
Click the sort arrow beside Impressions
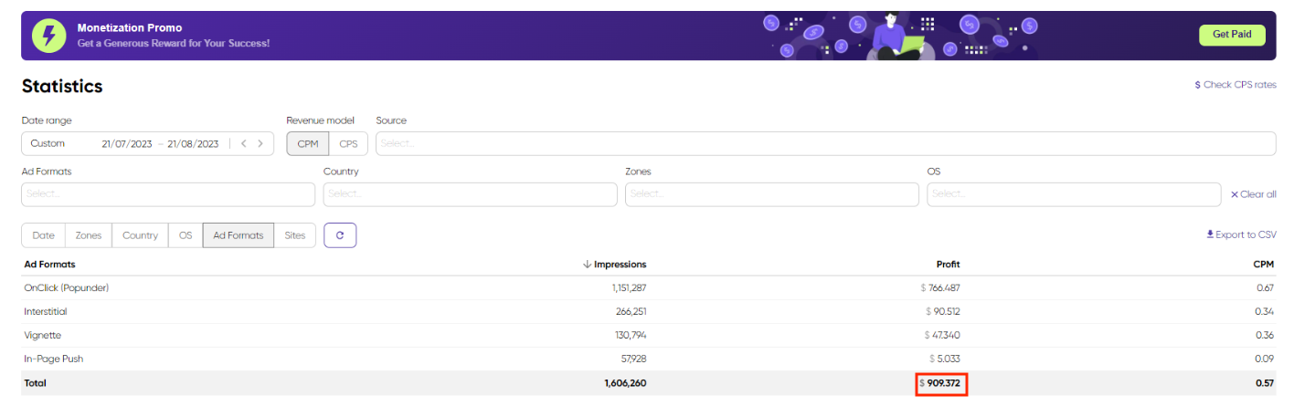pyautogui.click(x=587, y=265)
